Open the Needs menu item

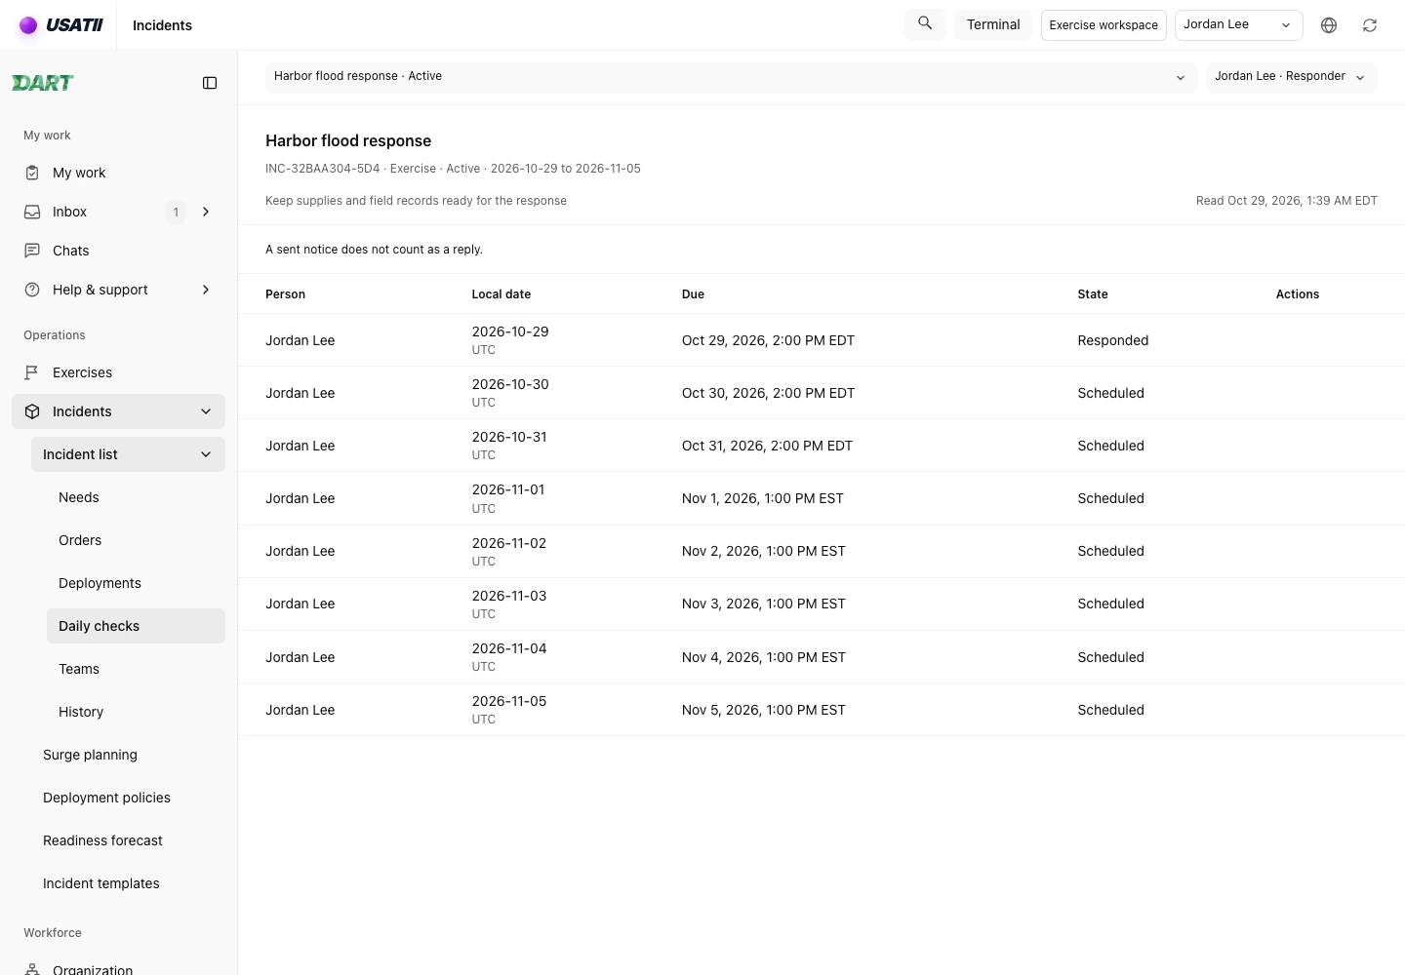(x=136, y=497)
